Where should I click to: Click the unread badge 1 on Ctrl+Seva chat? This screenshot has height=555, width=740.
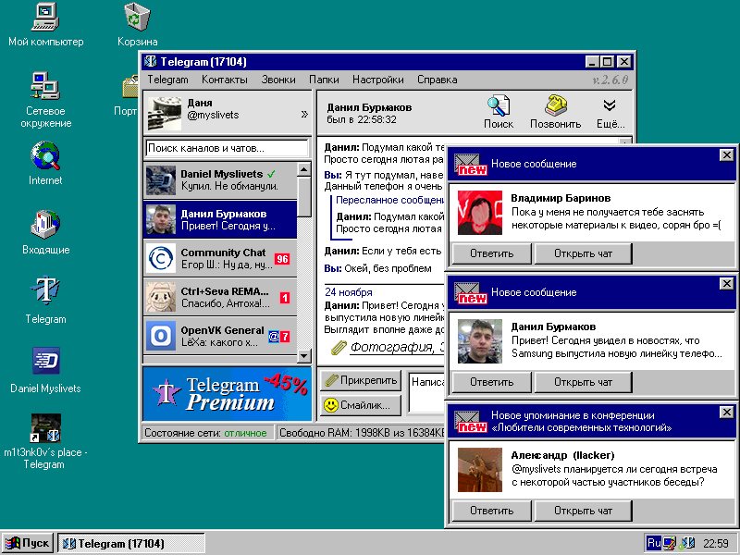[x=285, y=298]
